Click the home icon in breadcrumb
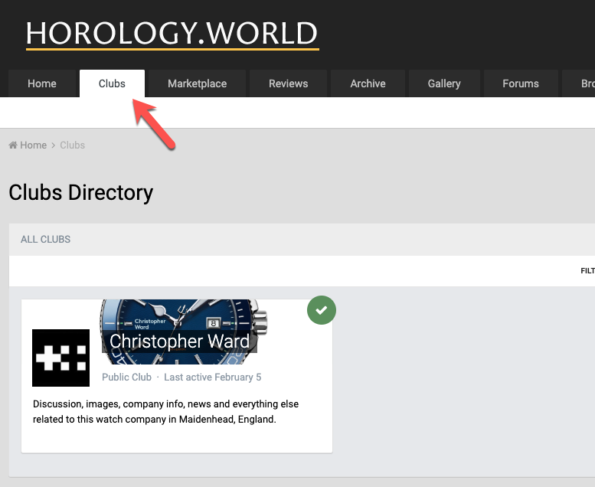Viewport: 595px width, 487px height. 13,145
